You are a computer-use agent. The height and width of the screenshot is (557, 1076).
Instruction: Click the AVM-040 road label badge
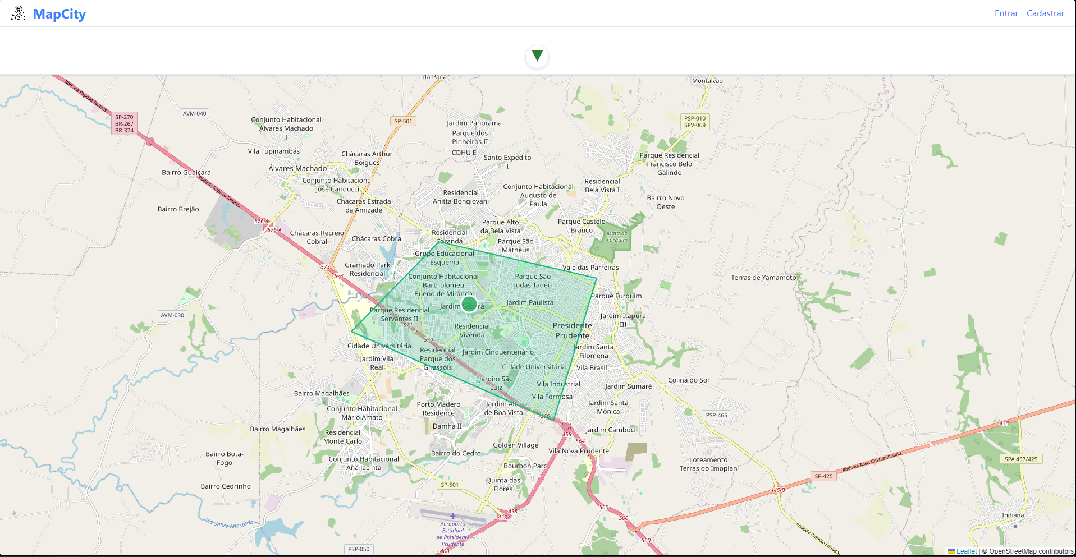click(x=193, y=113)
